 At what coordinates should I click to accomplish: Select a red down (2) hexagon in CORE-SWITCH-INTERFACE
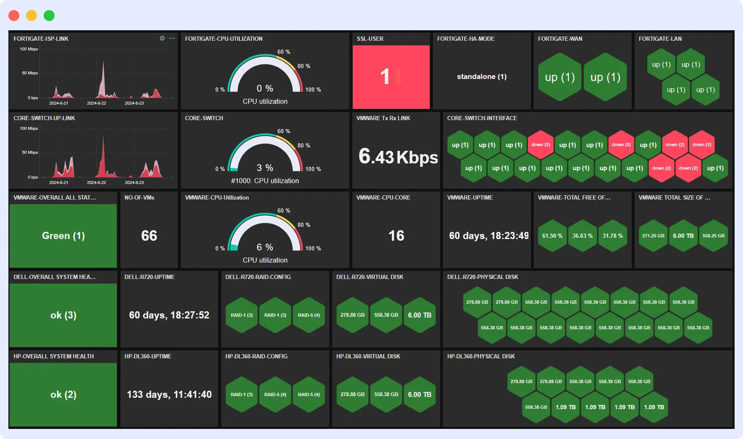click(540, 144)
